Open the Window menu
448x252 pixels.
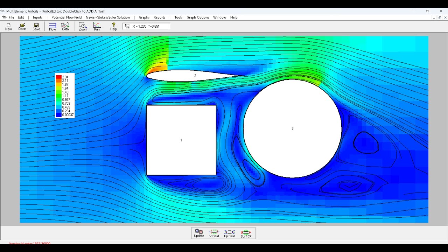click(x=220, y=17)
